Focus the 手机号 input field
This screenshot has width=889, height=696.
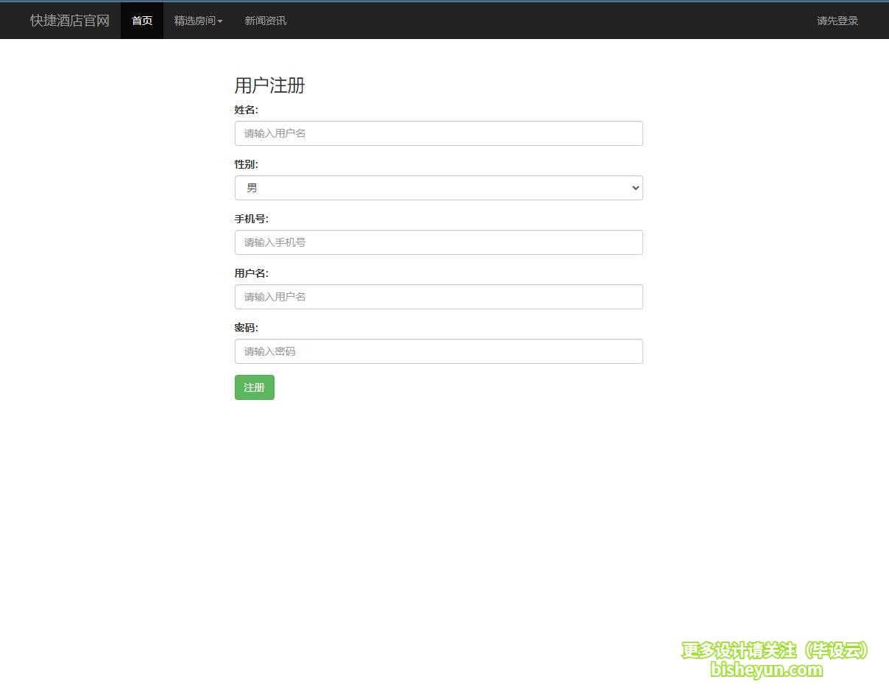pos(439,242)
